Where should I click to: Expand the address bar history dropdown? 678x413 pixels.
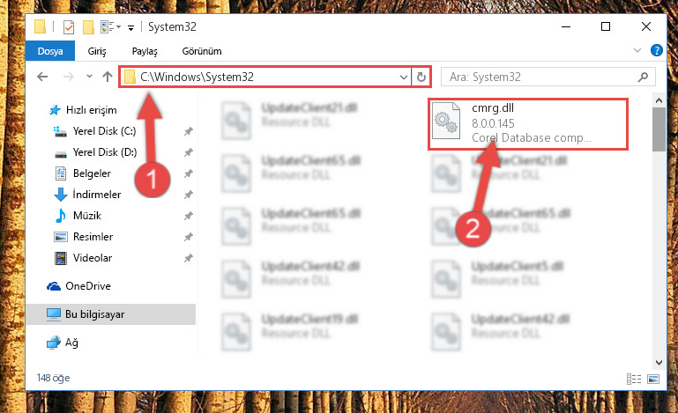tap(404, 77)
